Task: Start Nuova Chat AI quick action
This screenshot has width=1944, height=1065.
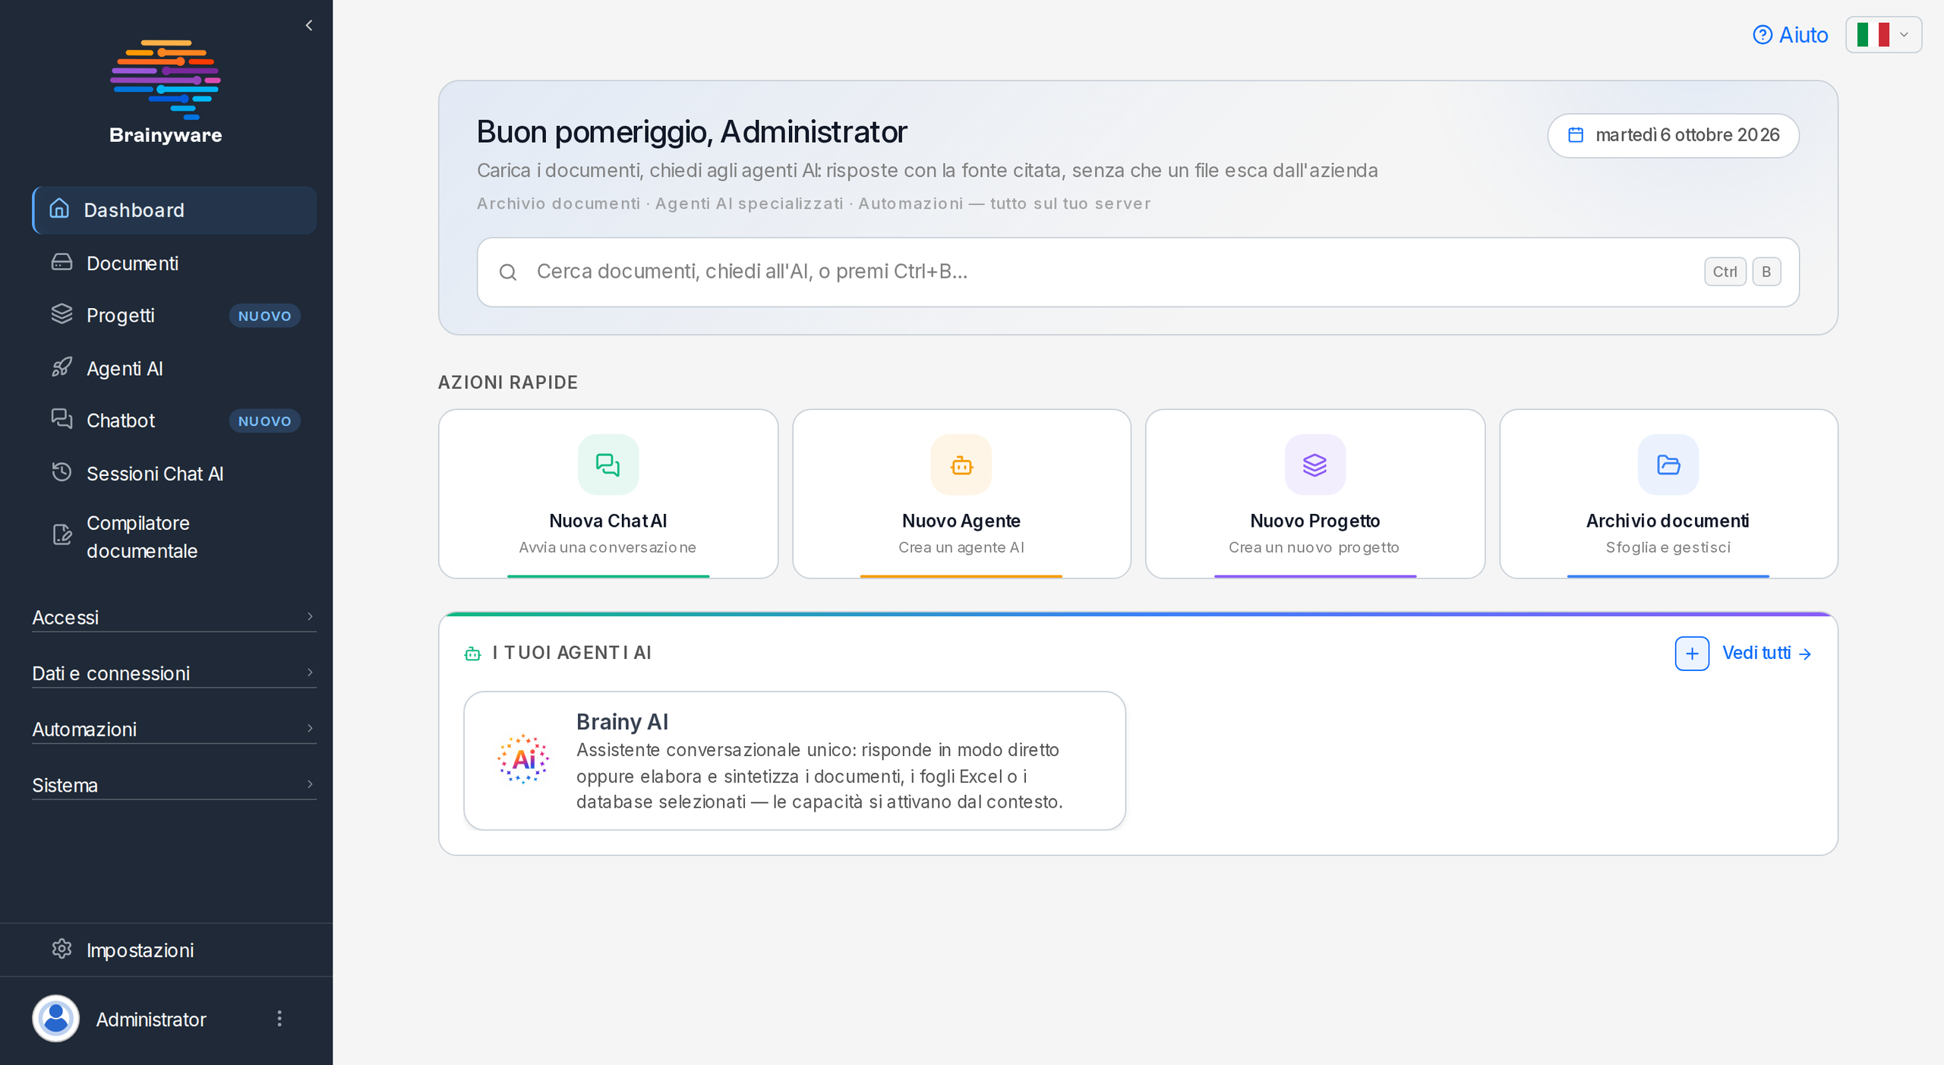Action: pos(608,494)
